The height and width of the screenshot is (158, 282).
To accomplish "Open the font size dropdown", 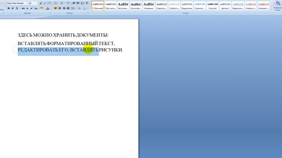I will tap(37, 3).
